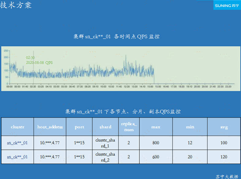Click the 05:00 x-axis label
Screen dimensions: 241x179
56,87
